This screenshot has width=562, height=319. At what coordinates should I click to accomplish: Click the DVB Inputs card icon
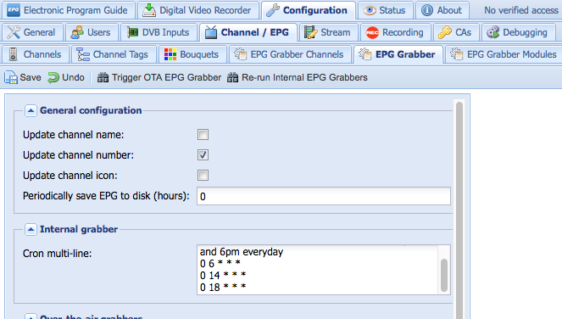pos(132,32)
